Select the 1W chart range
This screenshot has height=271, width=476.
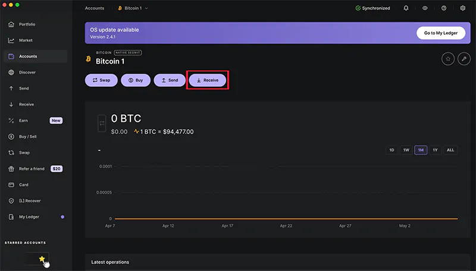tap(406, 150)
